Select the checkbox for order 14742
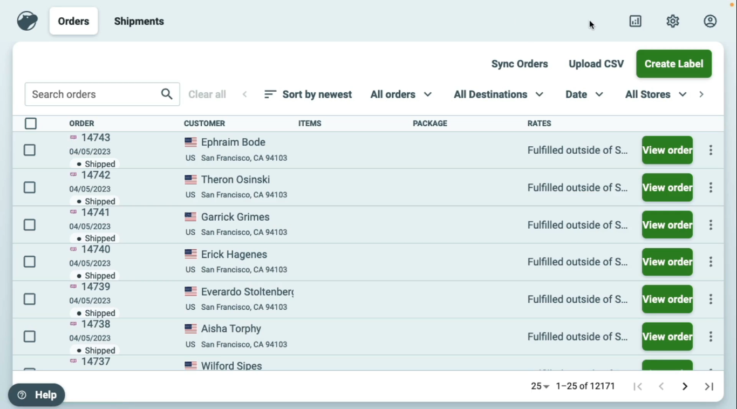The image size is (737, 409). tap(30, 187)
